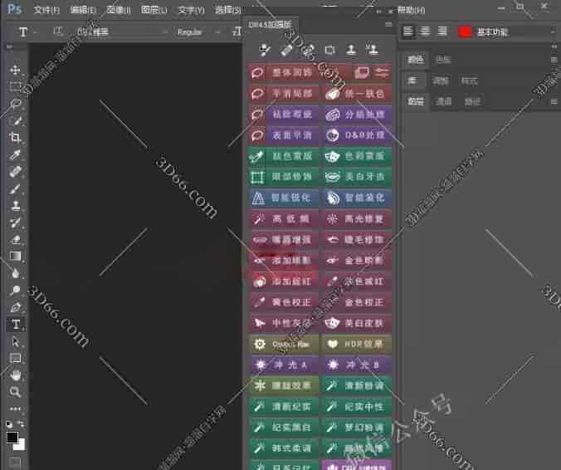Image resolution: width=561 pixels, height=470 pixels.
Task: Toggle Quick Mask mode button
Action: (15, 461)
